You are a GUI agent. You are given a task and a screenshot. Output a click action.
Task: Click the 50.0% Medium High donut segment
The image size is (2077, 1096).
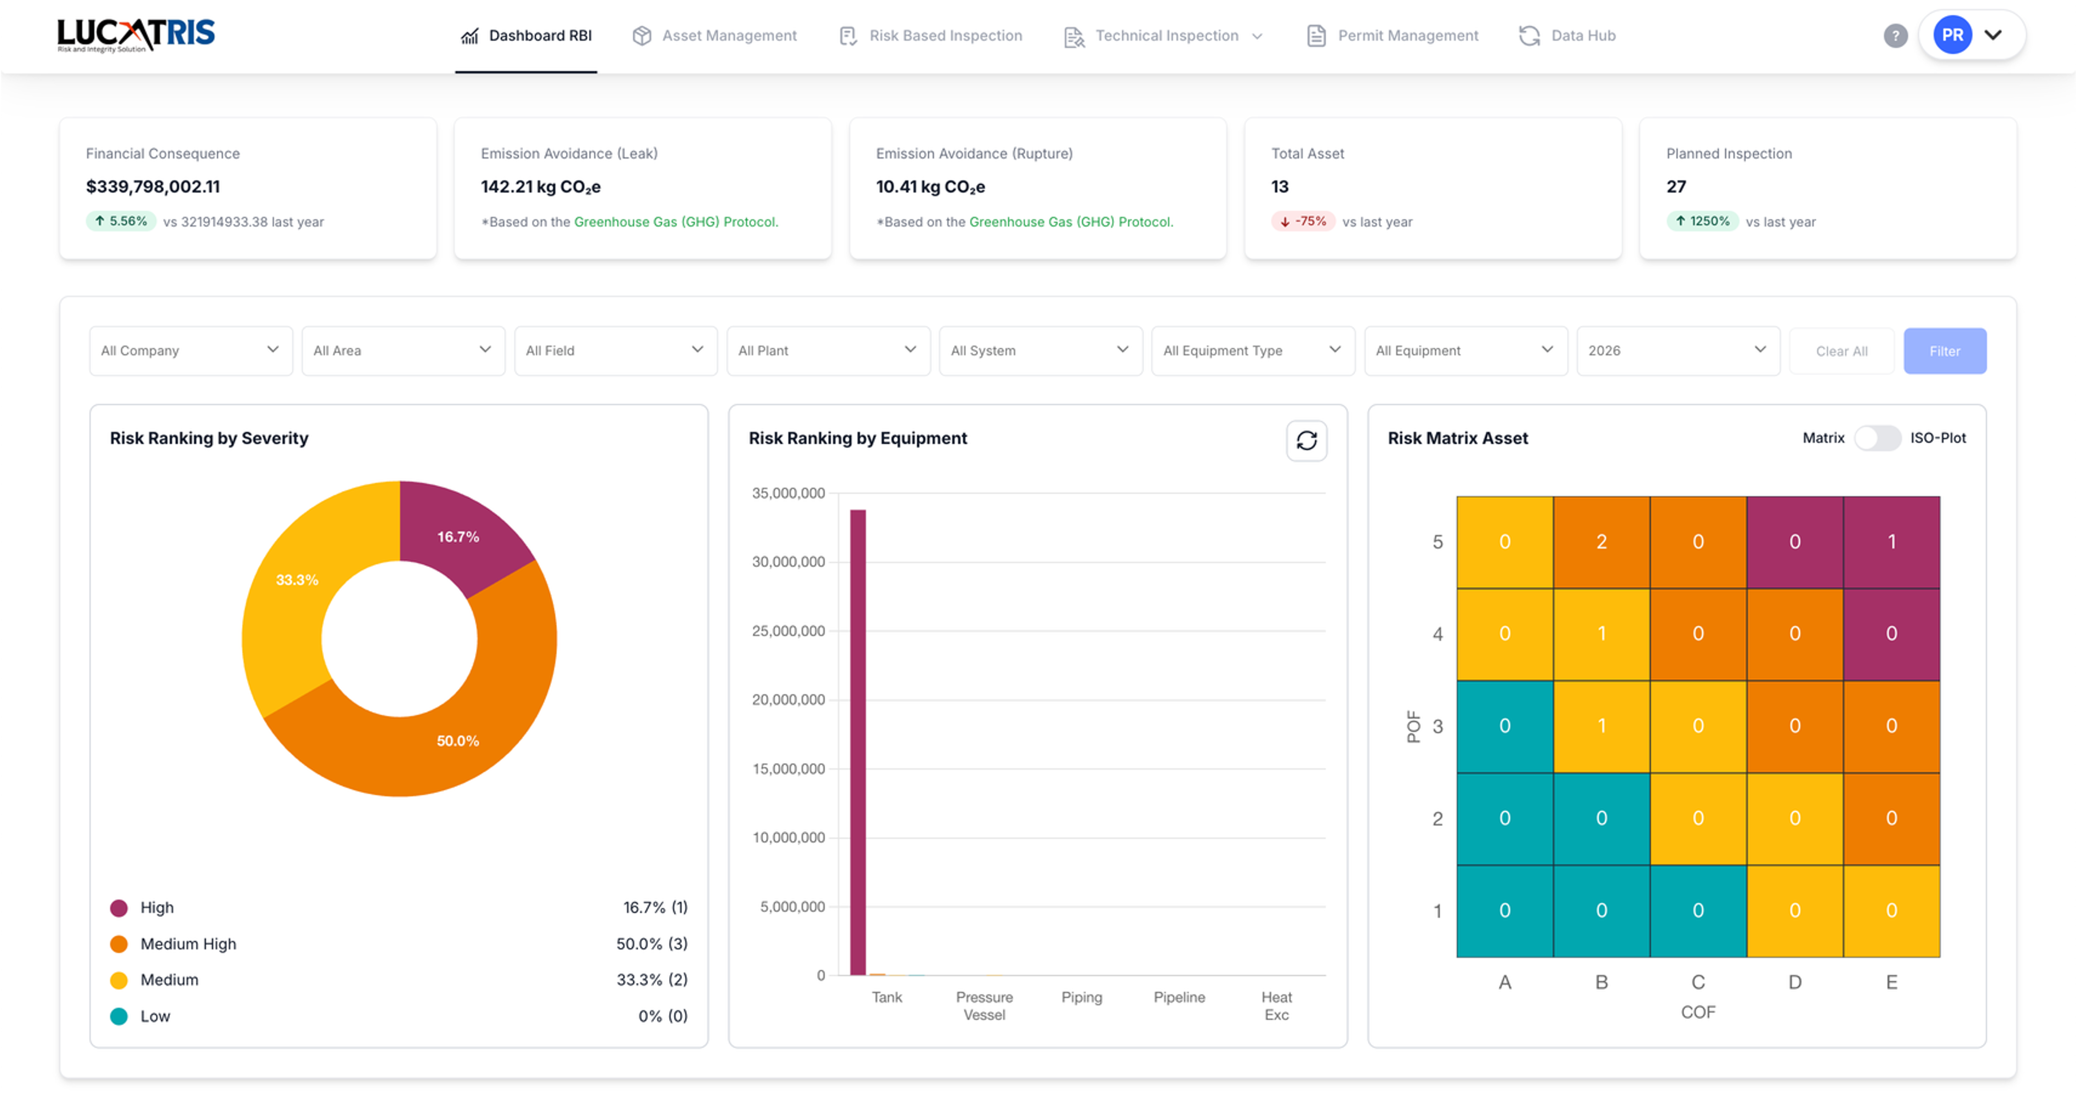click(457, 740)
